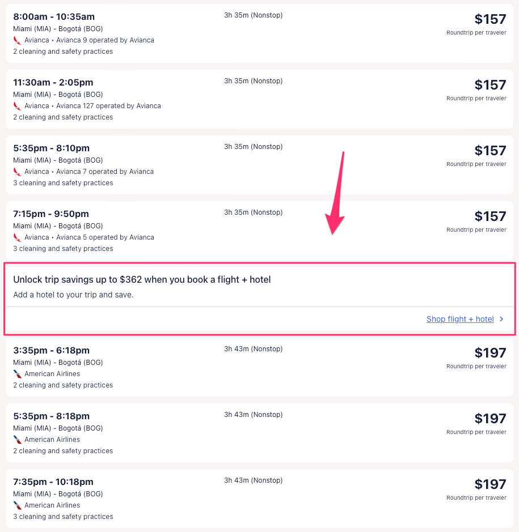Screen dimensions: 519x532
Task: Click Avianca logo on 8:00am flight
Action: (17, 40)
